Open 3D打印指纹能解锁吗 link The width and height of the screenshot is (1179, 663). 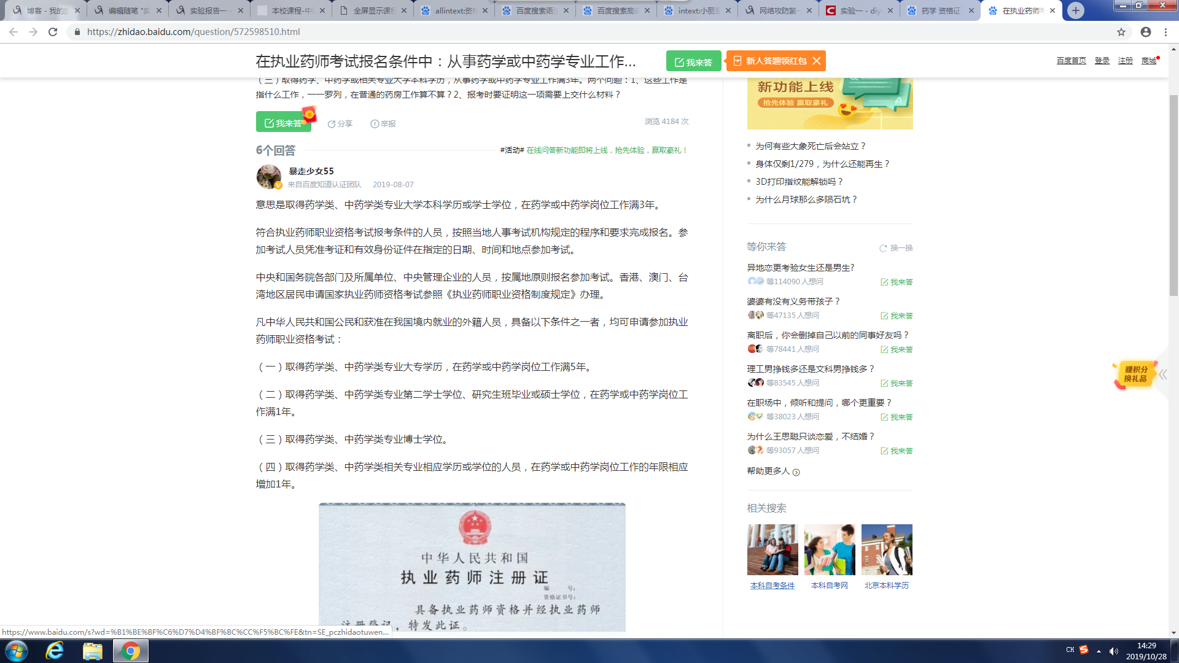click(799, 182)
